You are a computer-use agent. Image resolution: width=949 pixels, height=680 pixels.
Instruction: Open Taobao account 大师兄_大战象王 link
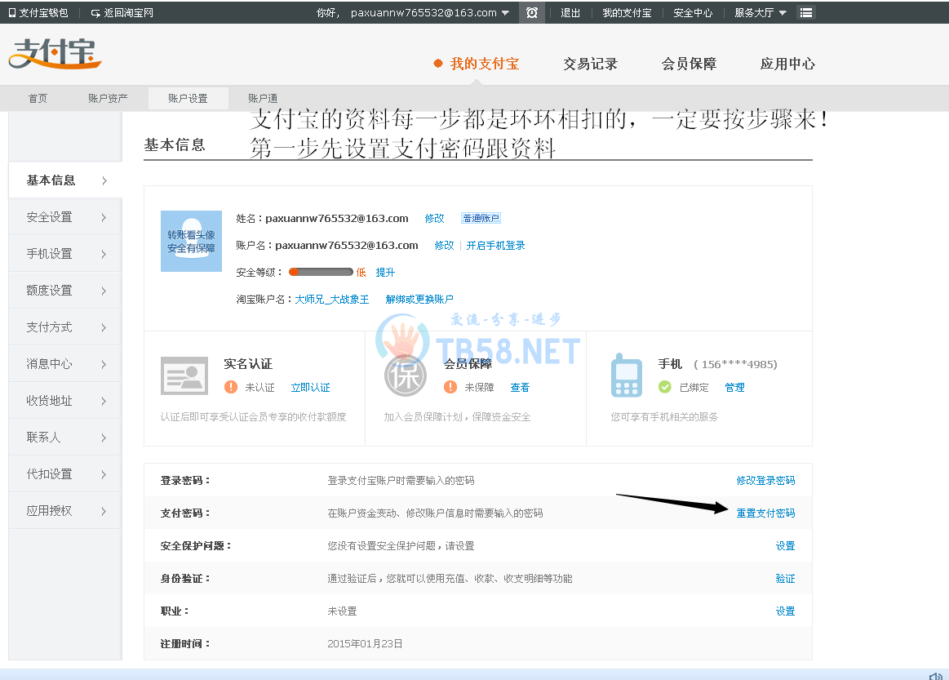click(x=331, y=299)
